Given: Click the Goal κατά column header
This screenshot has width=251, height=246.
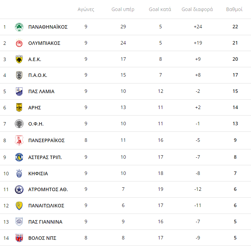Looking at the screenshot, I should click(x=160, y=9).
